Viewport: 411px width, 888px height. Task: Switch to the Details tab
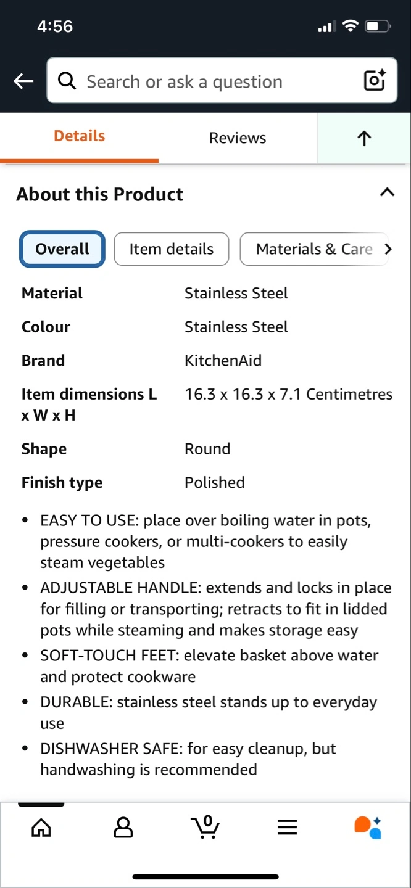(x=79, y=136)
